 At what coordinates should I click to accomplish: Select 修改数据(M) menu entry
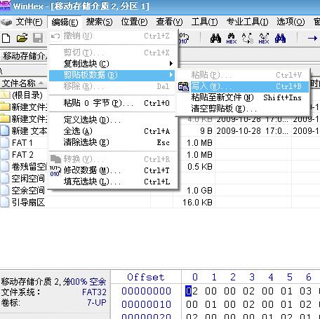[112, 170]
